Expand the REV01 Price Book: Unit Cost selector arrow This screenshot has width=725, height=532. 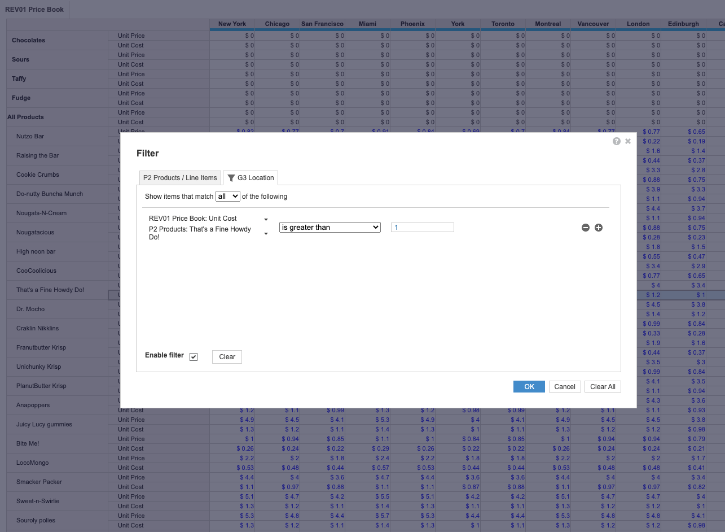pos(266,219)
